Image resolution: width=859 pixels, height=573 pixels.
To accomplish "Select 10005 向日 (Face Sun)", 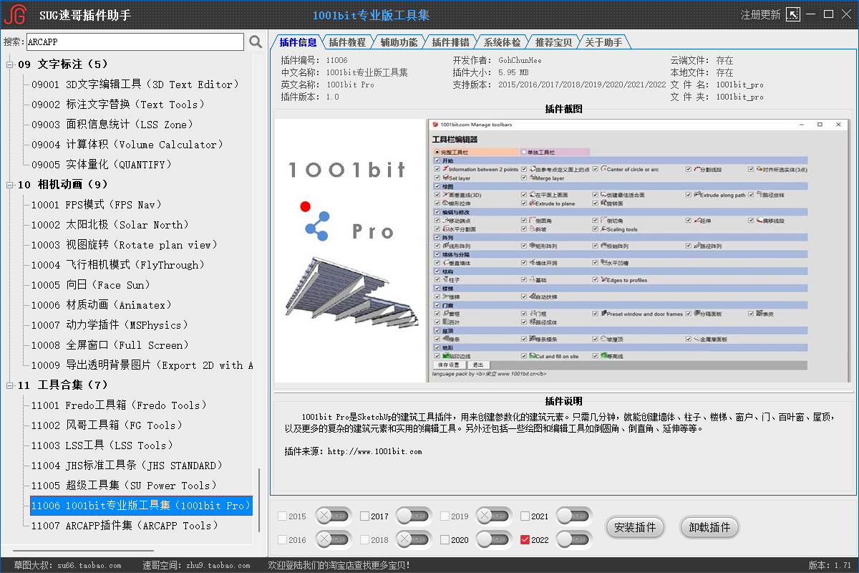I will point(91,285).
